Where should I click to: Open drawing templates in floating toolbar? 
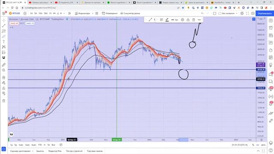click(161, 20)
